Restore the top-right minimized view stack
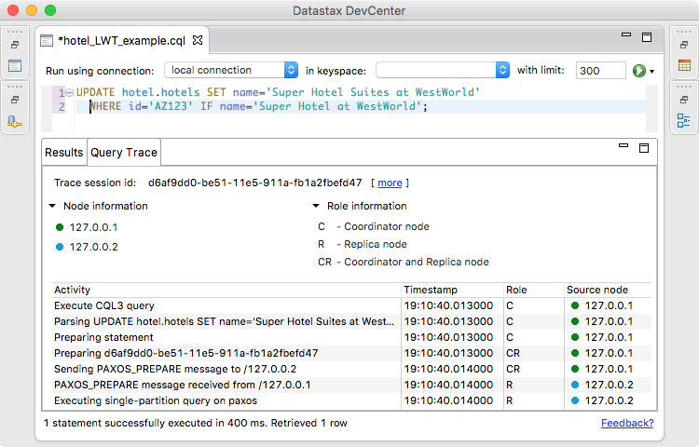Screen dimensions: 699x447 pos(684,45)
